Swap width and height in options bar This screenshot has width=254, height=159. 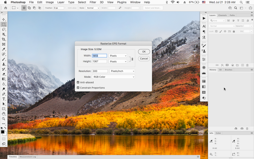(x=120, y=8)
